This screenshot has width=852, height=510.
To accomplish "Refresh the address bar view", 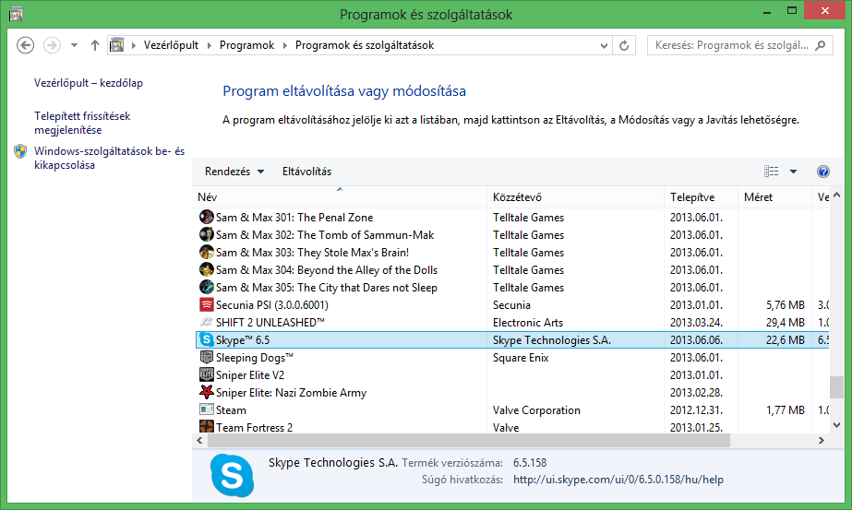I will [x=624, y=45].
